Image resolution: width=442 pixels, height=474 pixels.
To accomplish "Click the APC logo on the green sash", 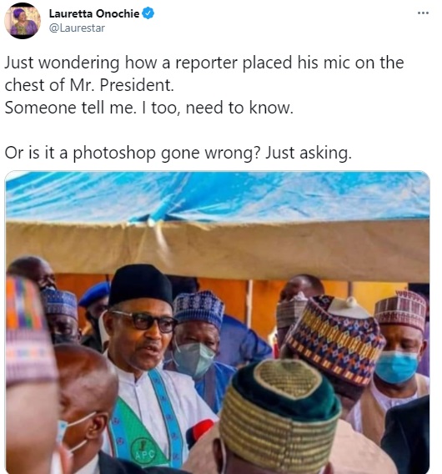I will coord(144,451).
